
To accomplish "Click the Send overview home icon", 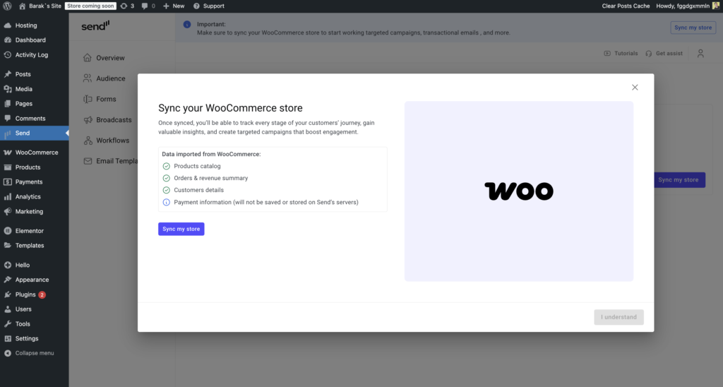I will pos(88,58).
